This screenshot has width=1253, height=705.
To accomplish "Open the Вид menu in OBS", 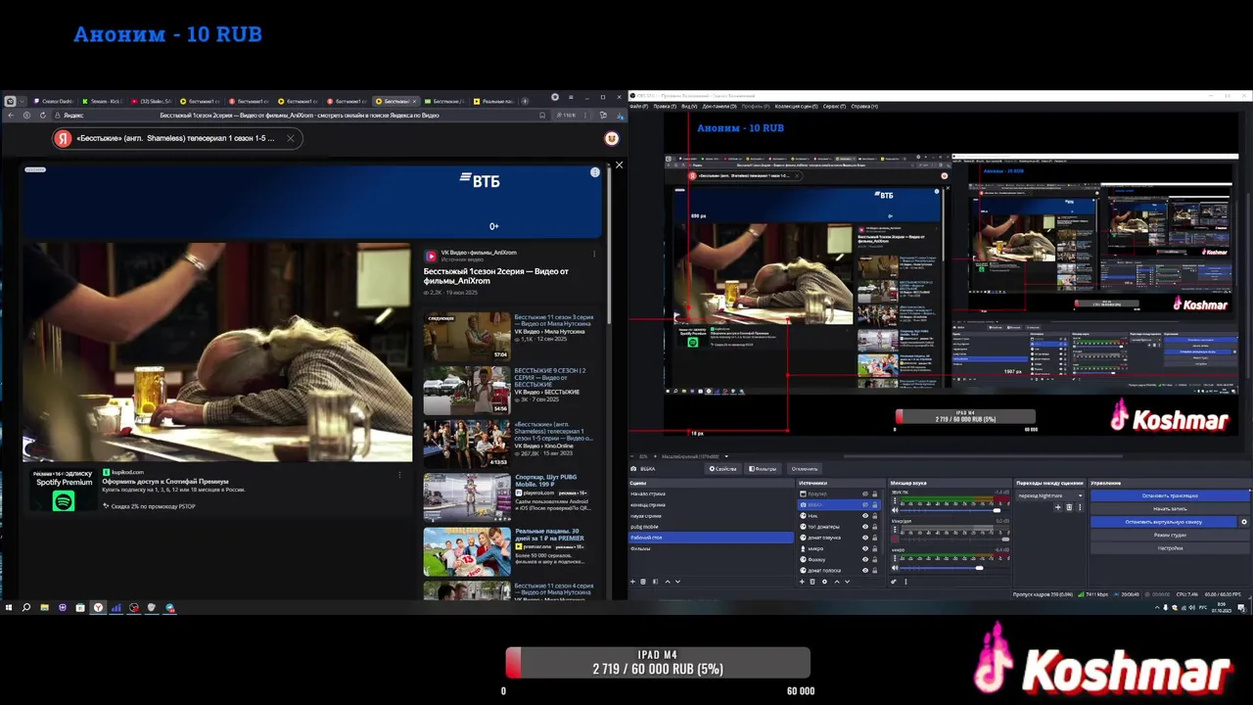I will click(x=689, y=106).
